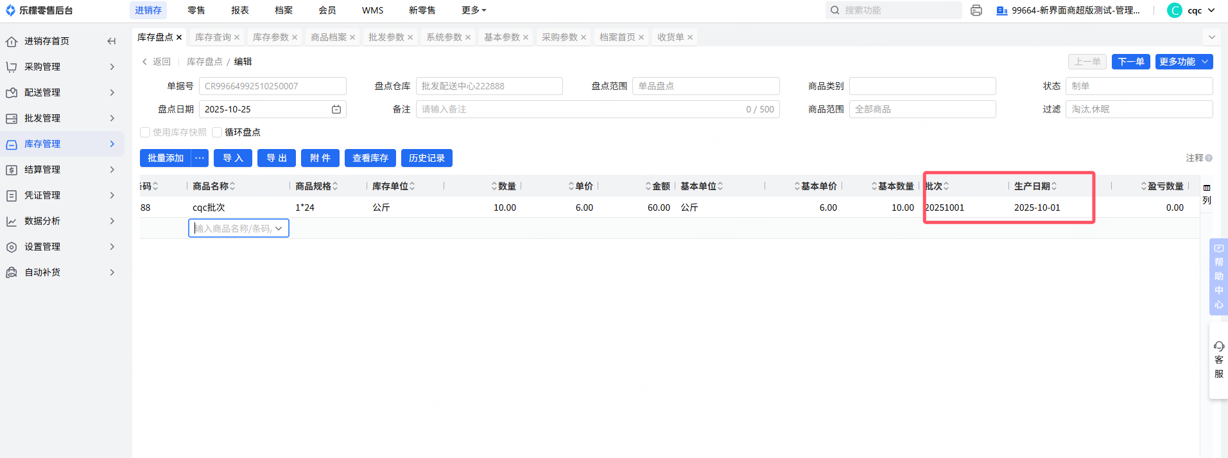Viewport: 1228px width, 458px height.
Task: Click the 凭证管理 sidebar icon
Action: point(12,195)
